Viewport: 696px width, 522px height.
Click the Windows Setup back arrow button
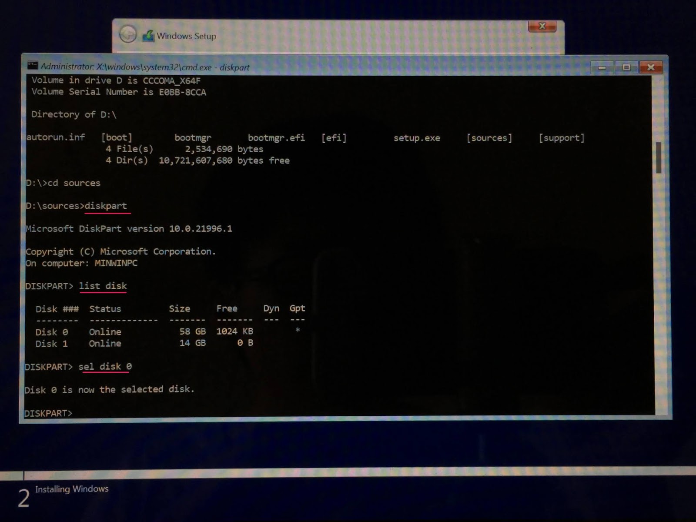point(128,34)
